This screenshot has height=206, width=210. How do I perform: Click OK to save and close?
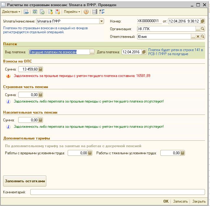pos(166,201)
